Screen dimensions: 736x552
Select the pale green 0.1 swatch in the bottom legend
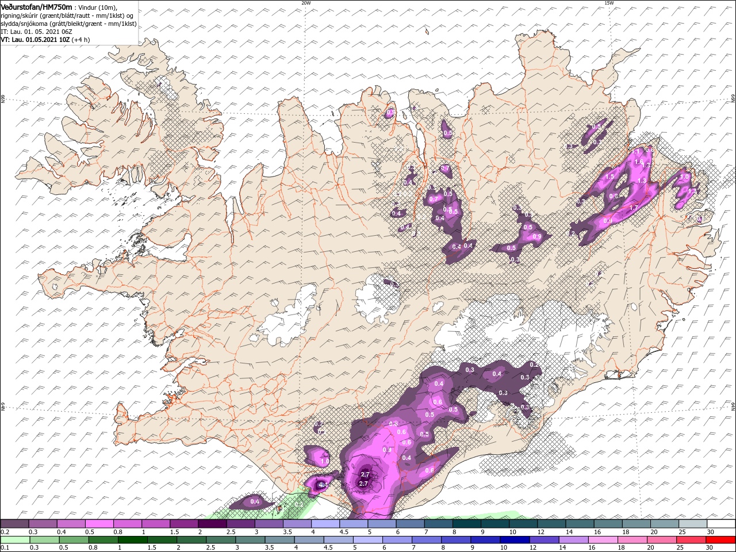pos(14,540)
